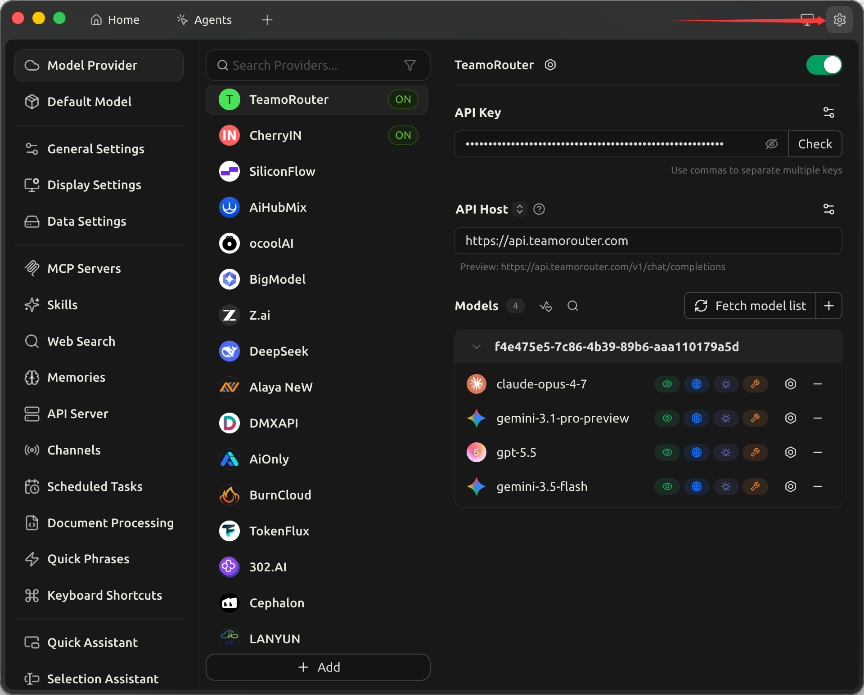Open the Skills section
The image size is (864, 695).
[99, 305]
